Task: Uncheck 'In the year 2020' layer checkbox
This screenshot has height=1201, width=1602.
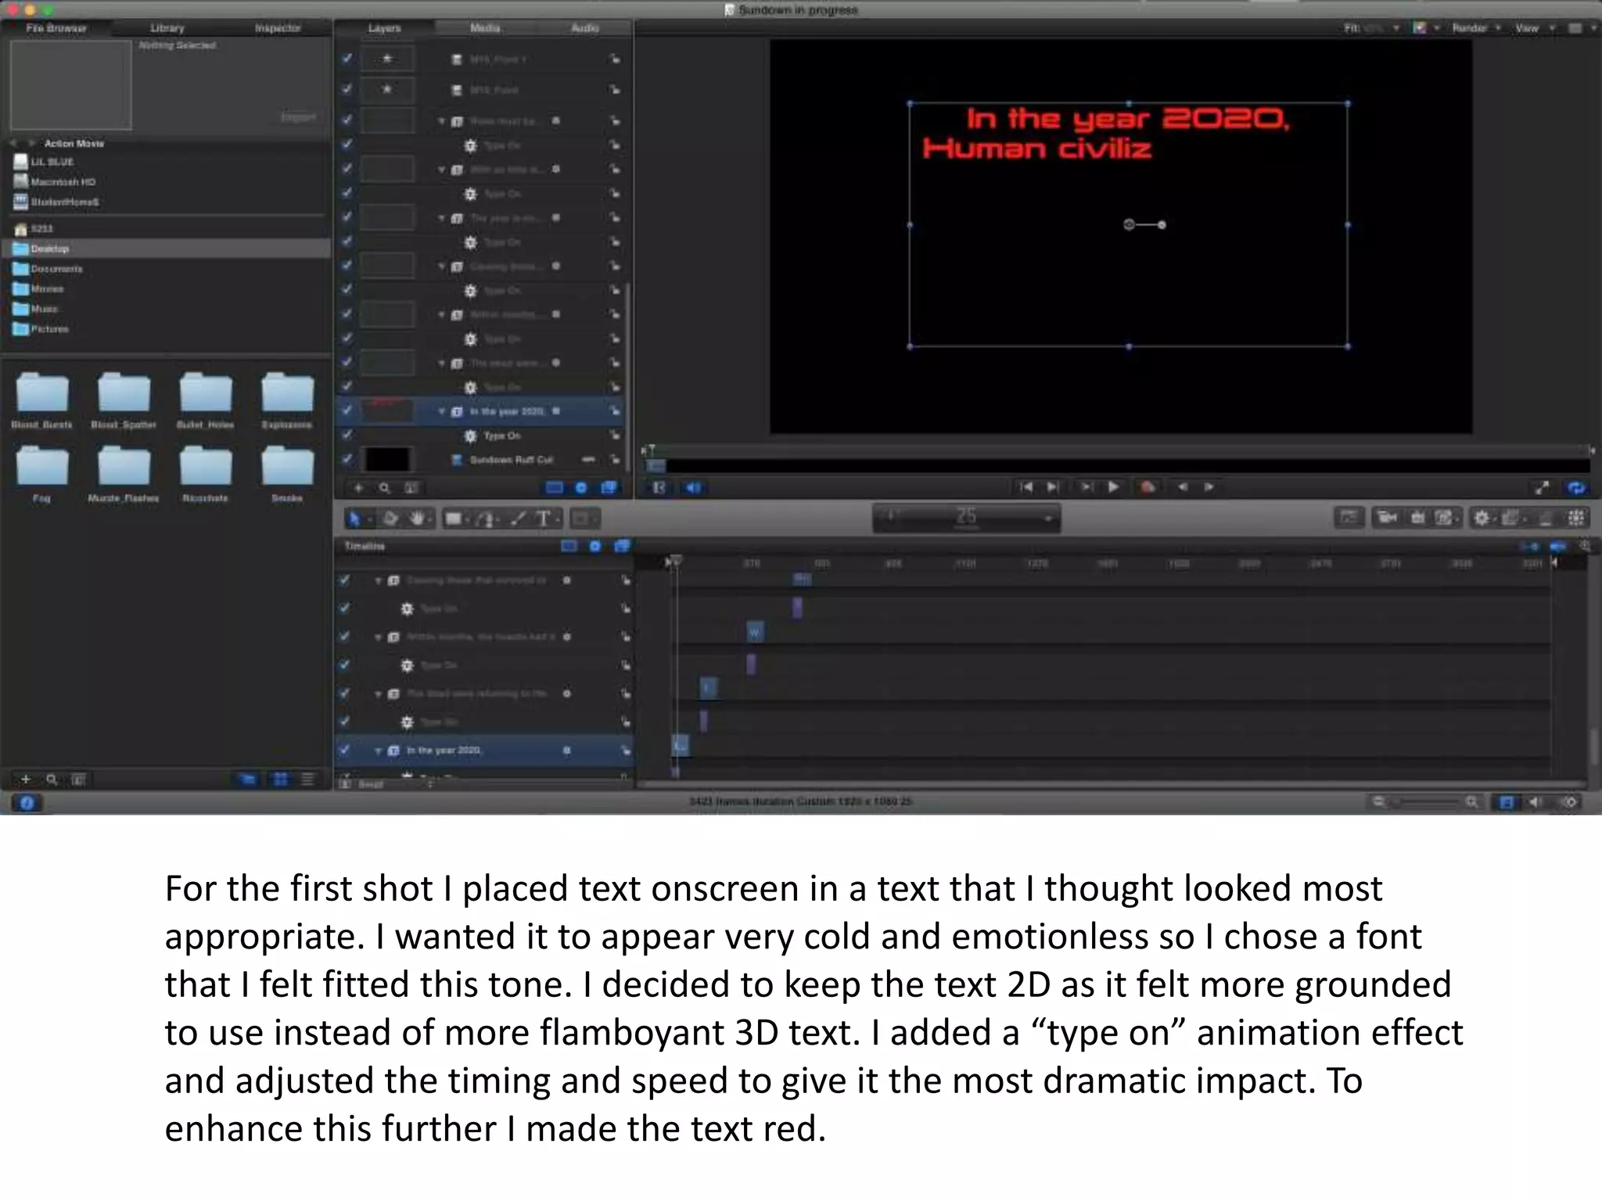Action: pos(347,411)
